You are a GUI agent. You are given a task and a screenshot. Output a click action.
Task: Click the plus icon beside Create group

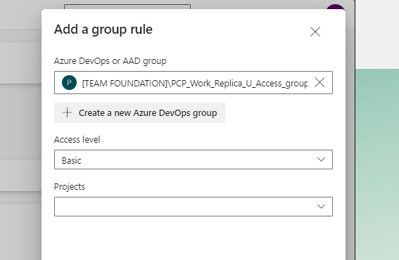tap(67, 112)
